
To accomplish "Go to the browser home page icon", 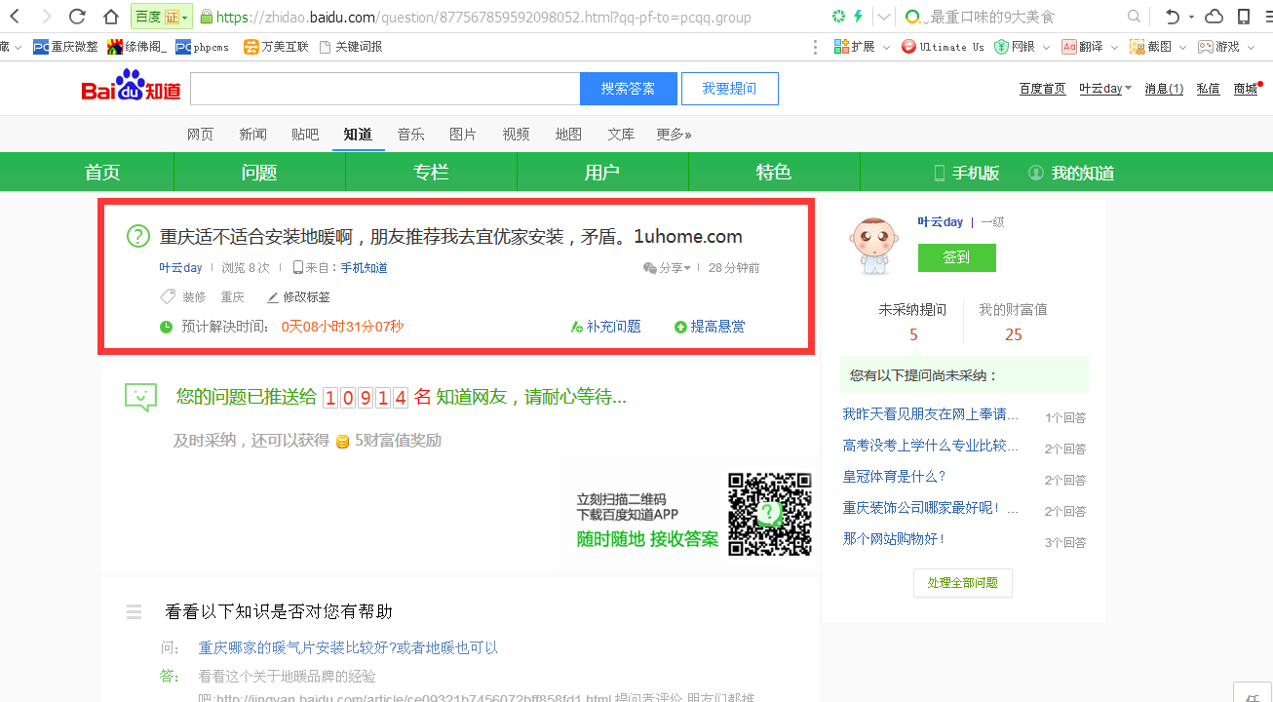I will pos(111,17).
